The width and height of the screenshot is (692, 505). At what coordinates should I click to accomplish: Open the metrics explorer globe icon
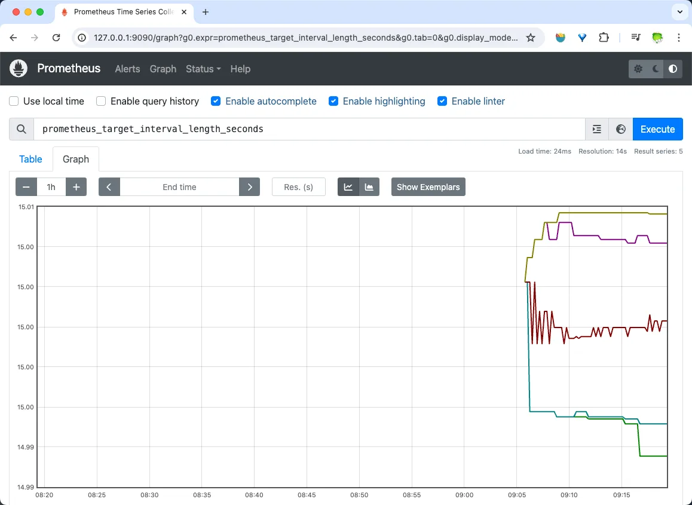tap(621, 129)
